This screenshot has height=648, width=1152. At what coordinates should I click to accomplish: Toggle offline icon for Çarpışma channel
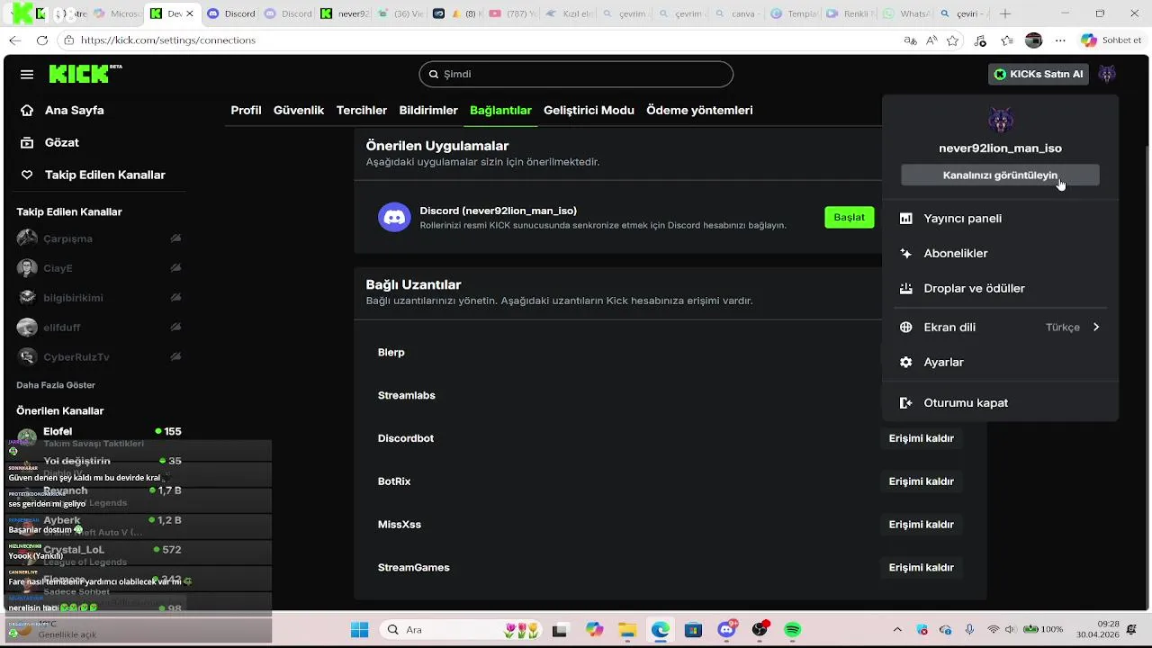(175, 238)
